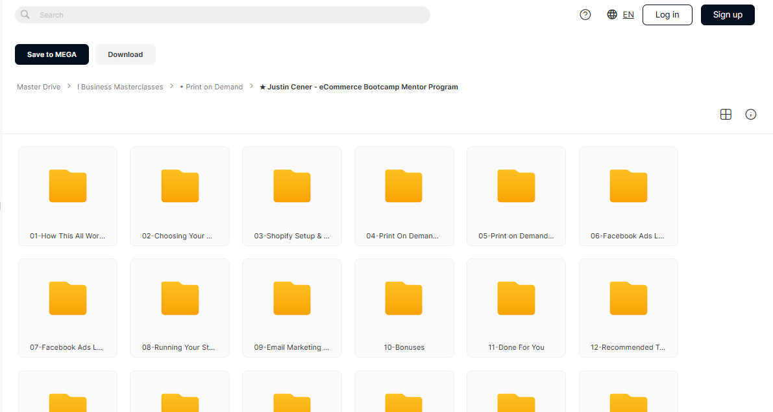Select the 01-How This All Wor... label
The width and height of the screenshot is (773, 412).
[x=67, y=236]
